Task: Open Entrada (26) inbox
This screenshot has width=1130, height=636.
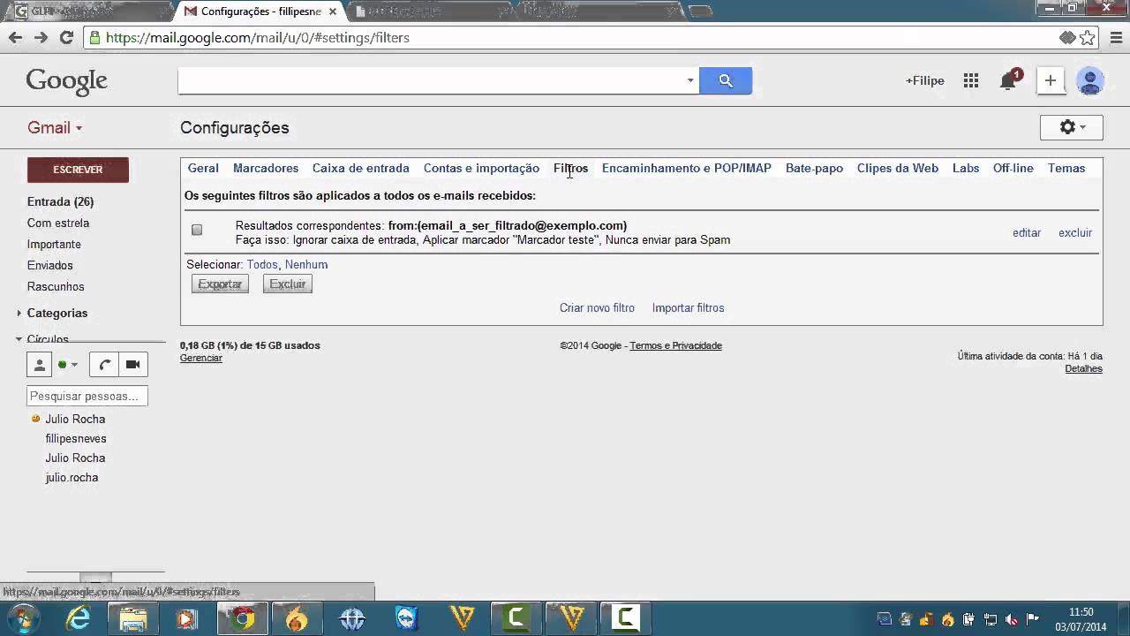Action: 60,201
